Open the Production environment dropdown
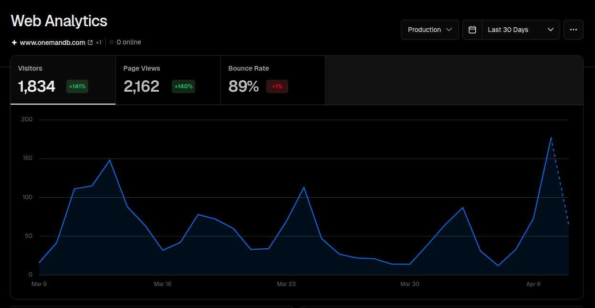 (430, 30)
